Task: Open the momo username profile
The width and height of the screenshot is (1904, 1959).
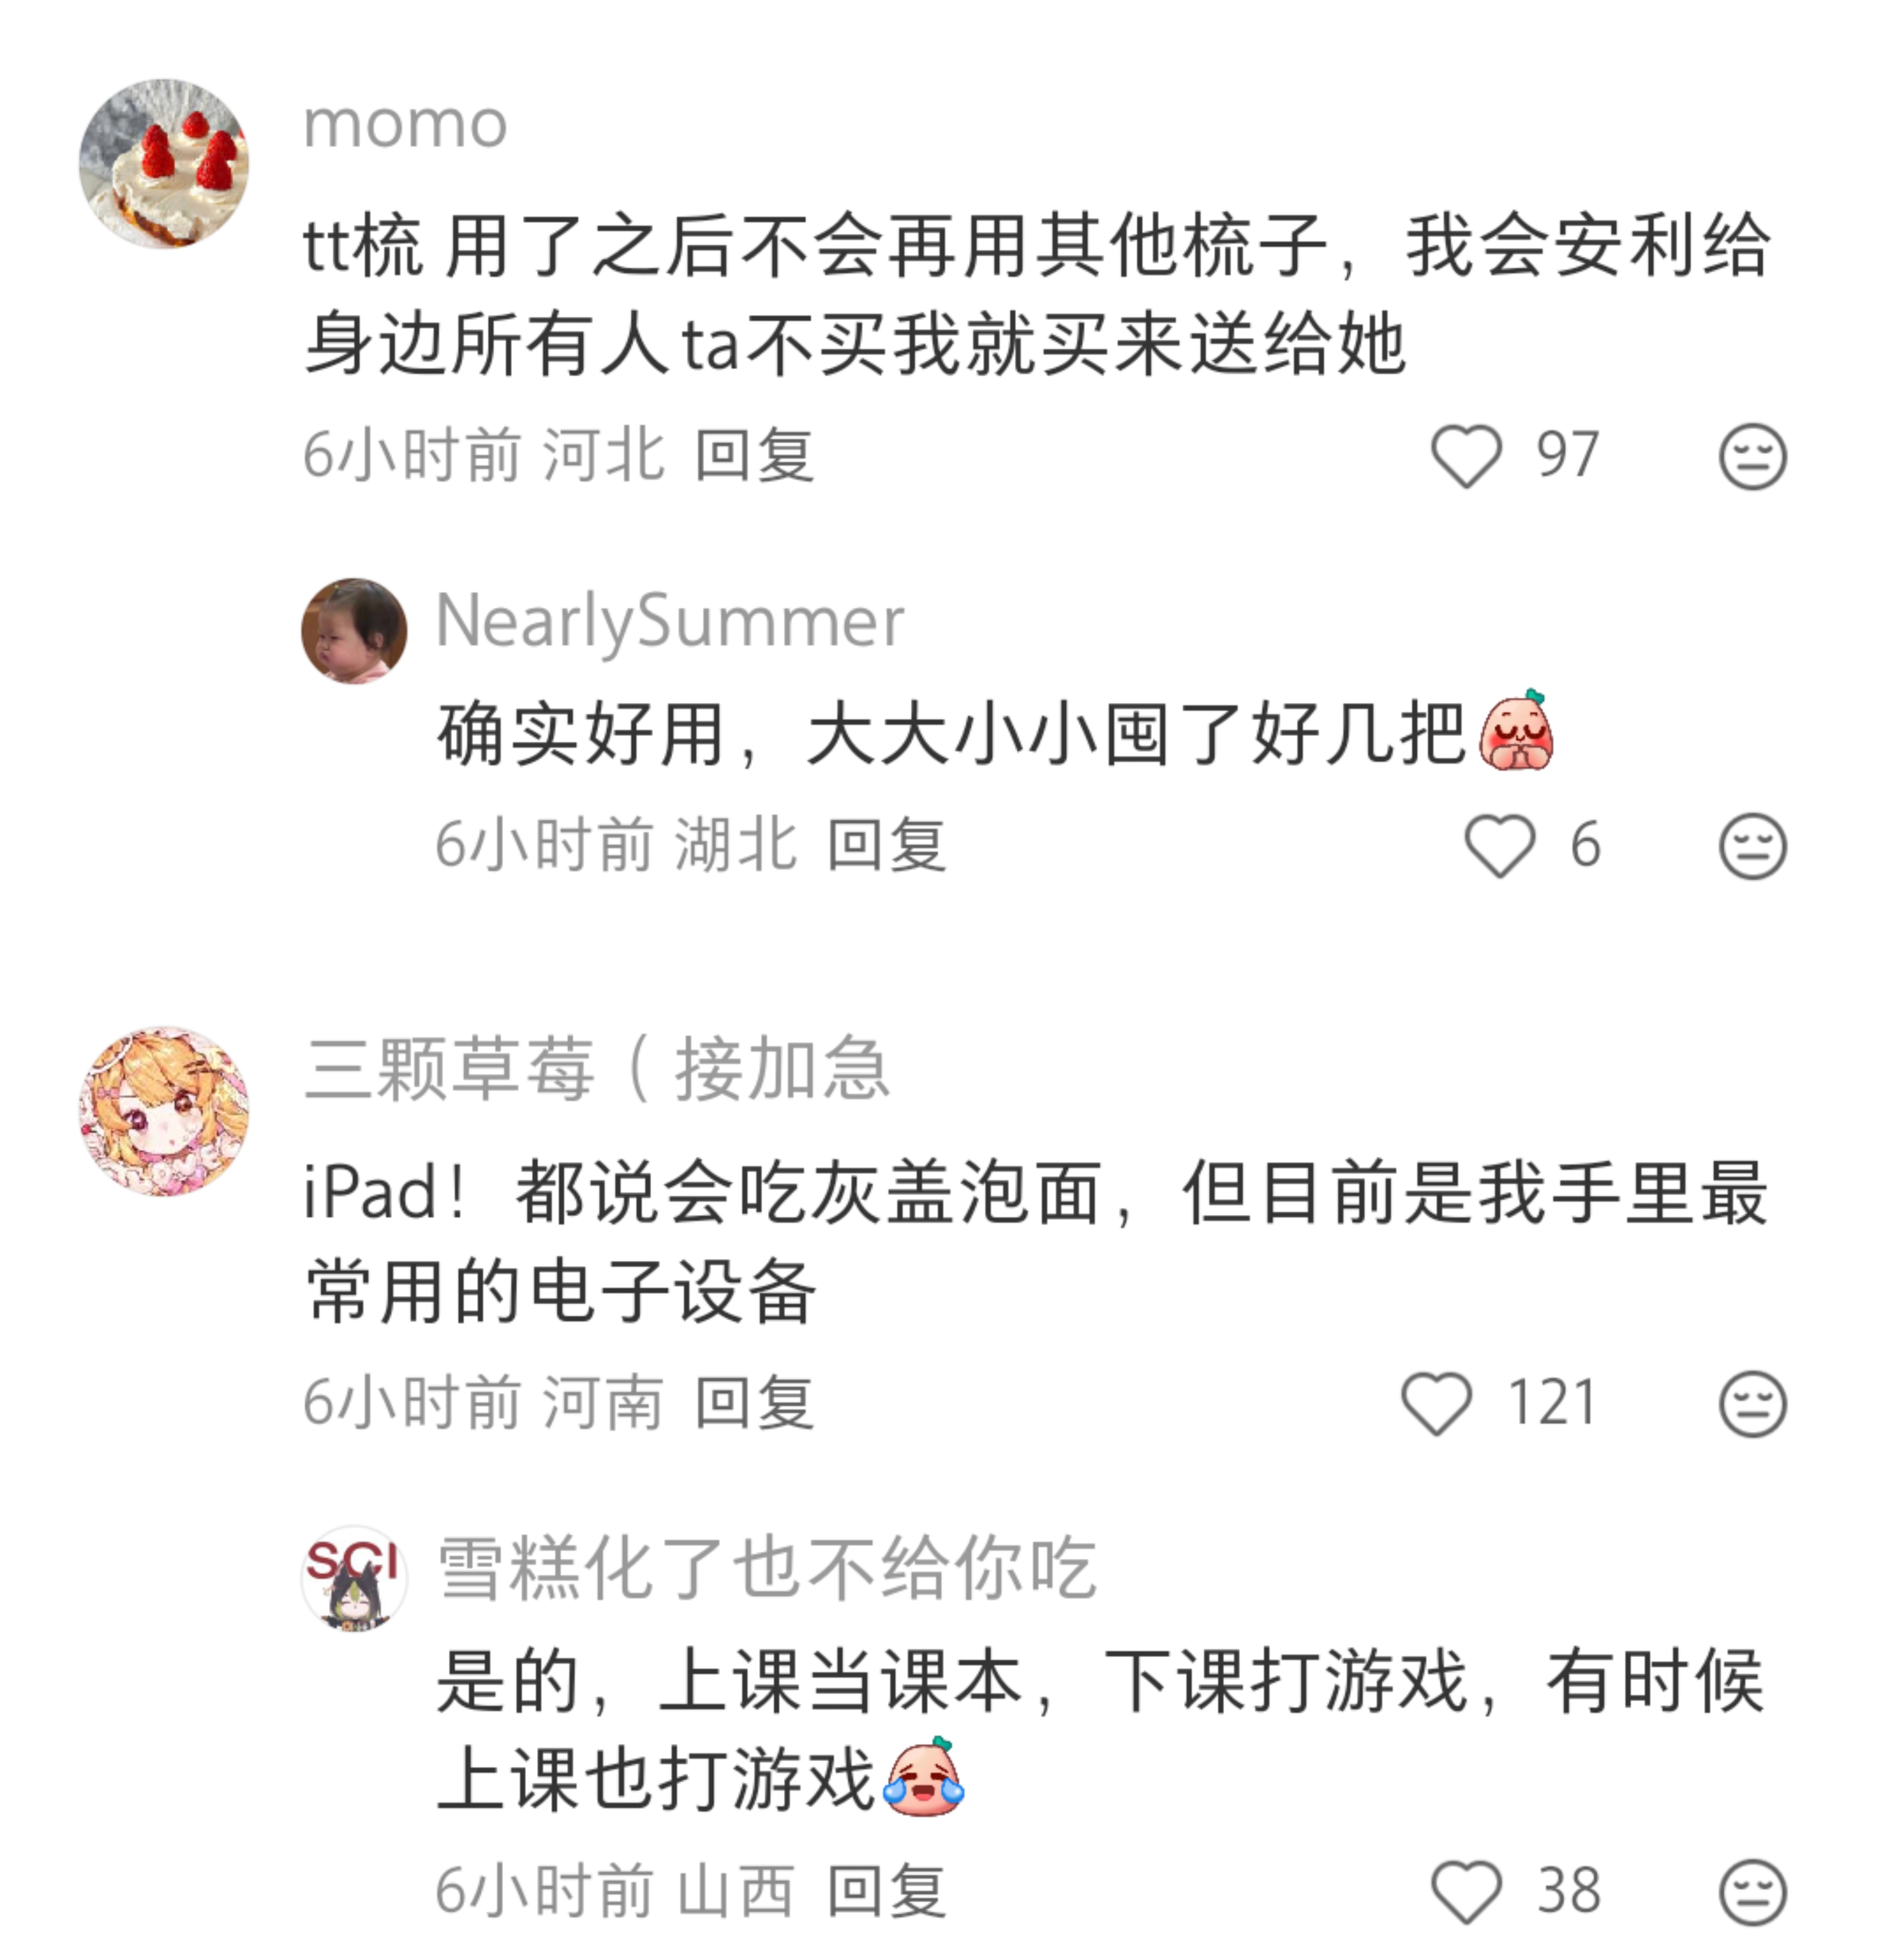Action: (405, 126)
